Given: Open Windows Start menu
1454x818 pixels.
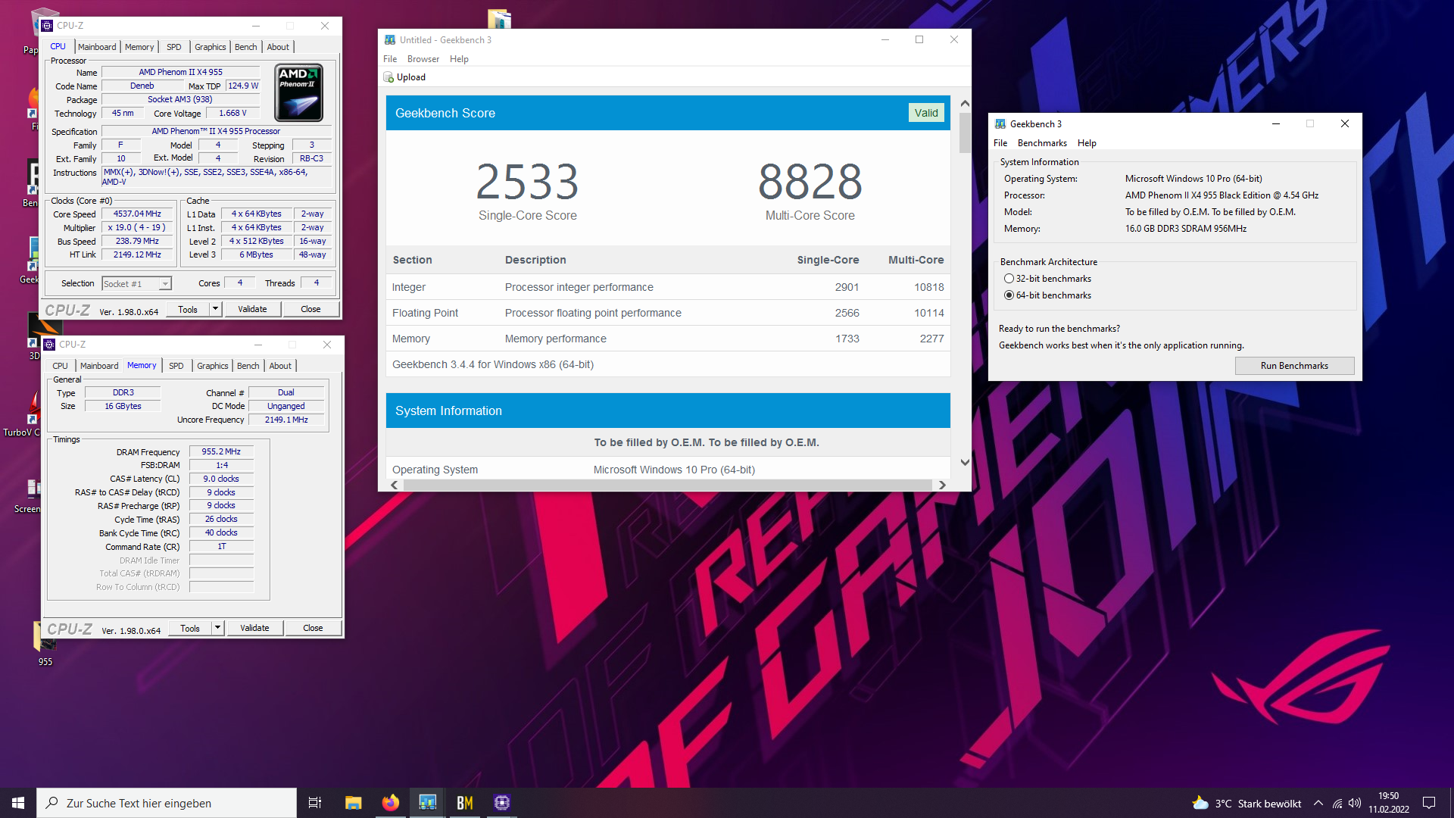Looking at the screenshot, I should coord(18,803).
